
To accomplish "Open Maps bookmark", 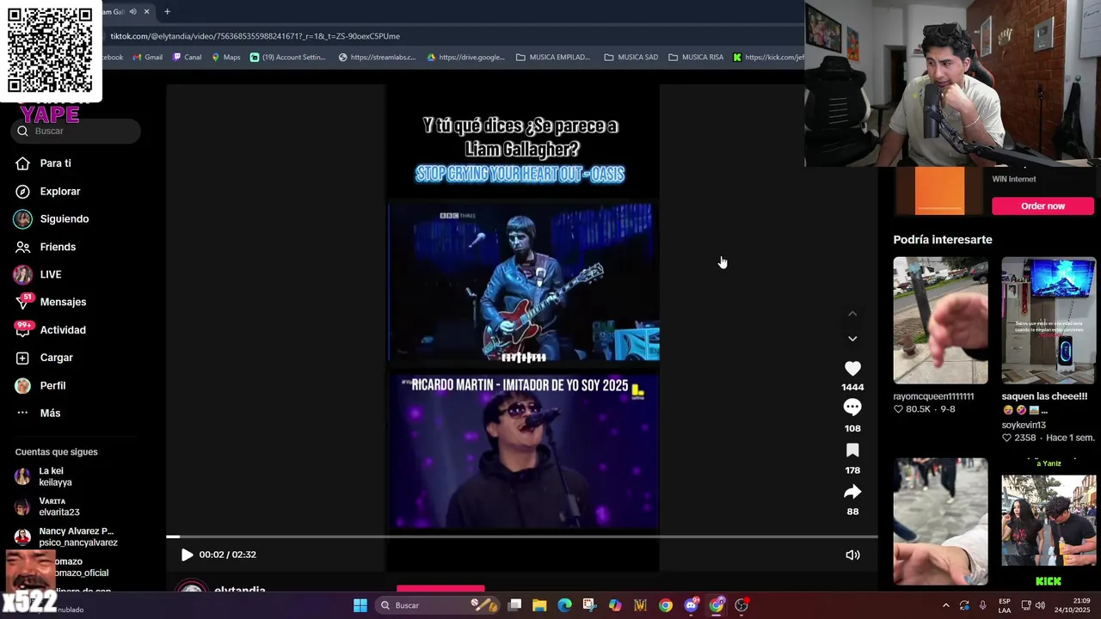I will pos(226,58).
